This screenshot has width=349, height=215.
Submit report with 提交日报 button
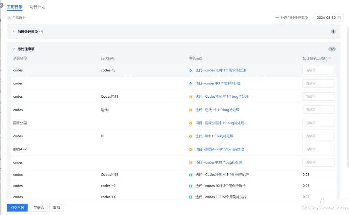pos(17,208)
